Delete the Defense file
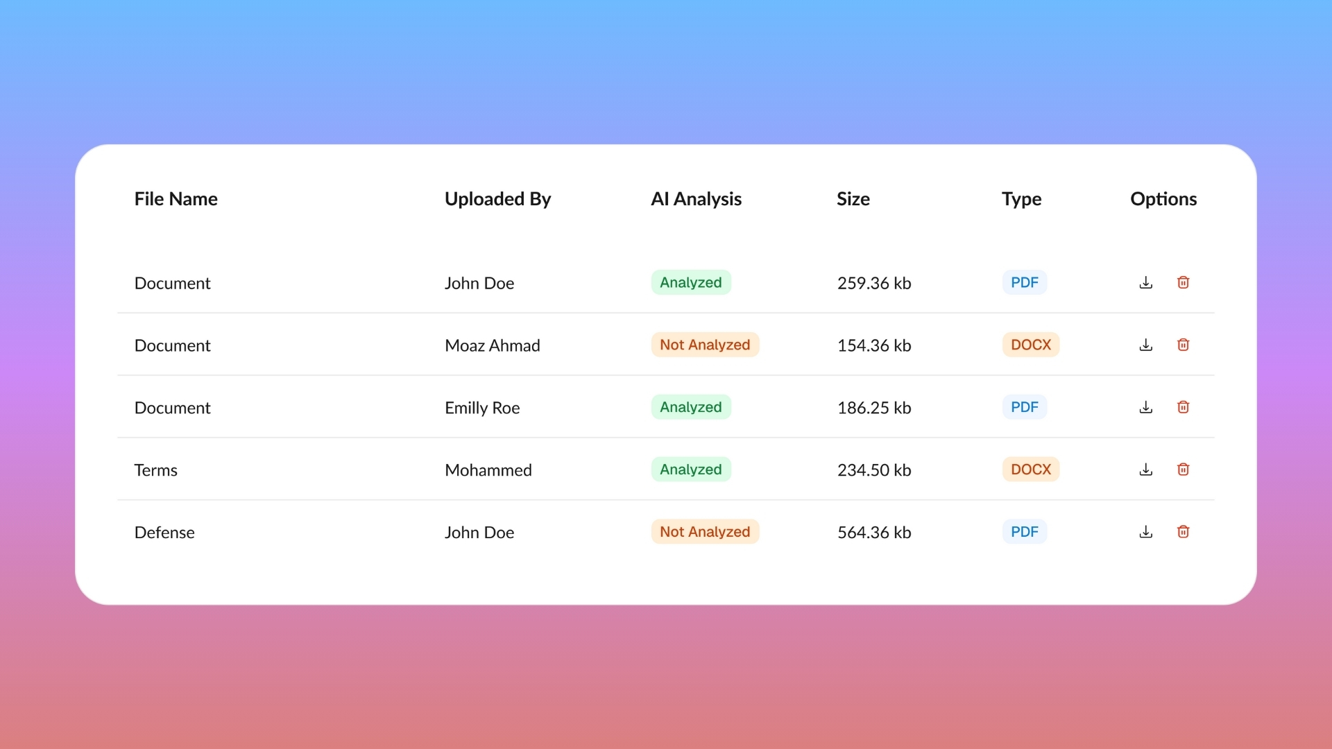 (x=1184, y=532)
